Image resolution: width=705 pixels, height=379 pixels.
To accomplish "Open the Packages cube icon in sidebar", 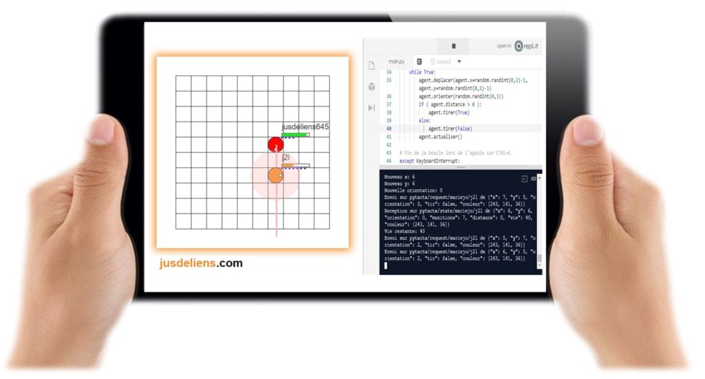I will (371, 87).
